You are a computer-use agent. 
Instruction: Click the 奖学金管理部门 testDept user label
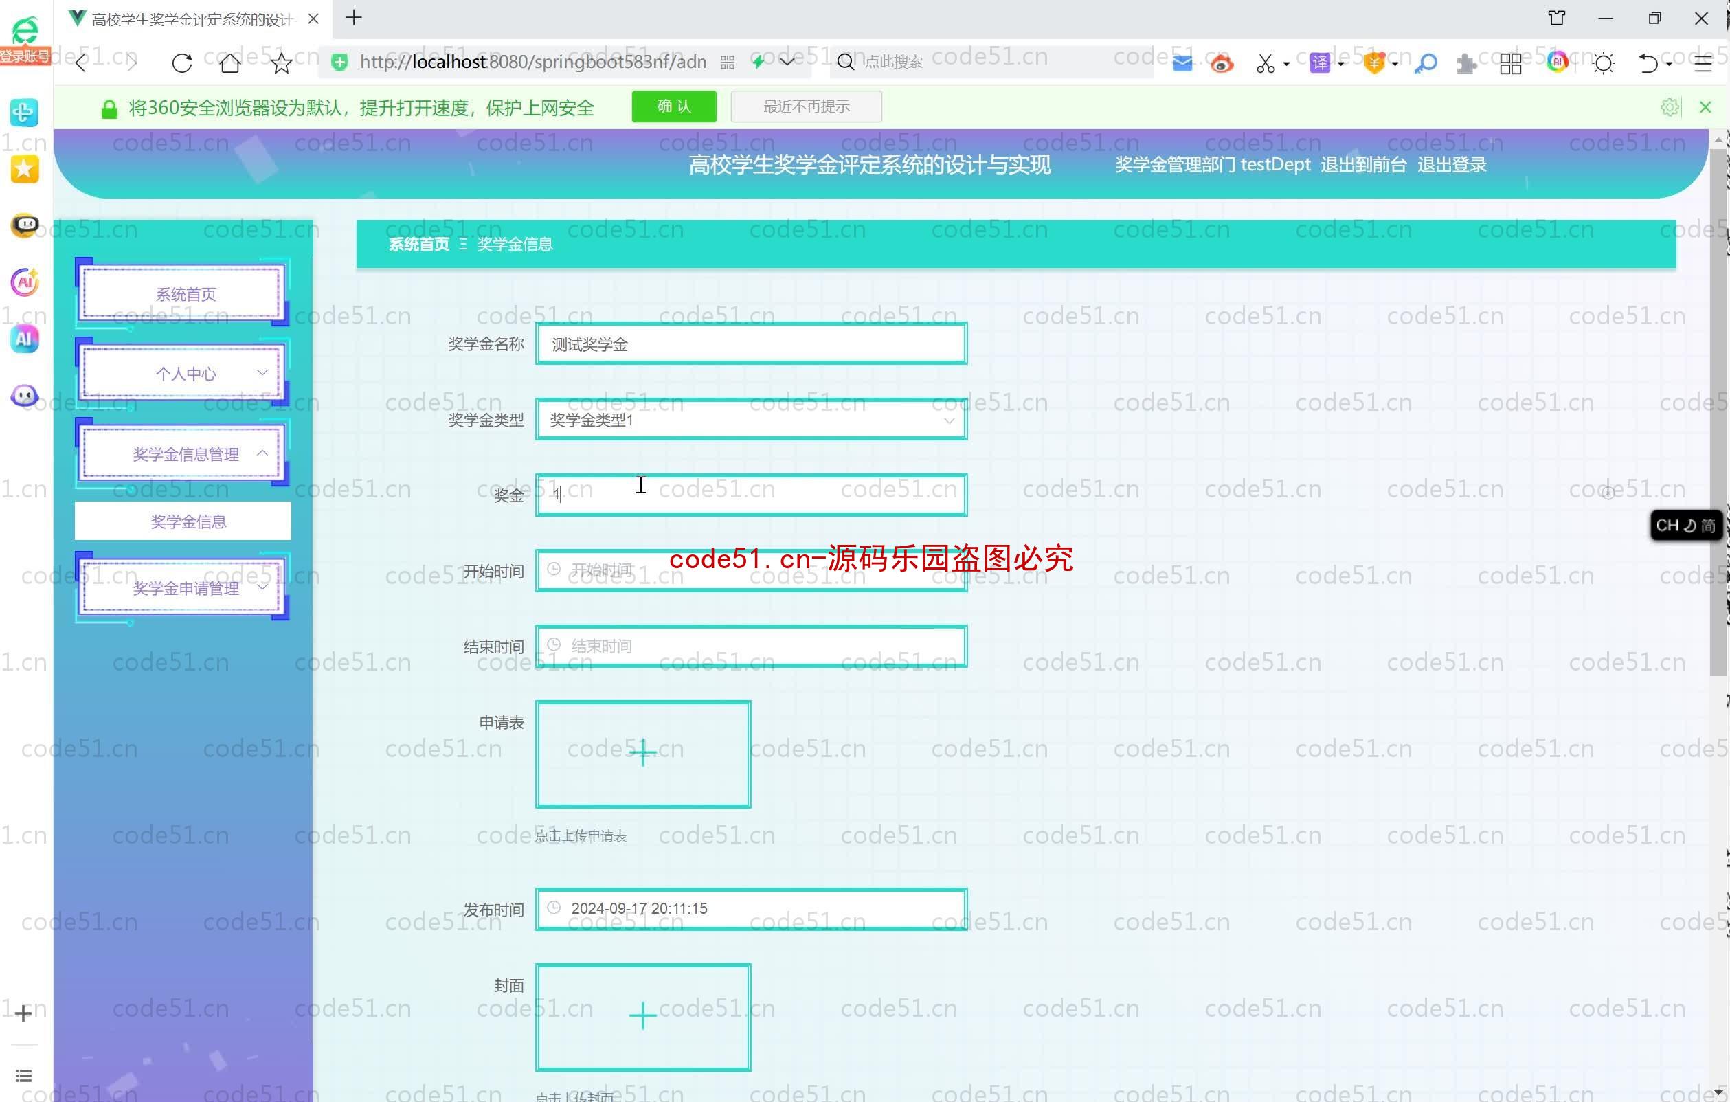point(1213,165)
